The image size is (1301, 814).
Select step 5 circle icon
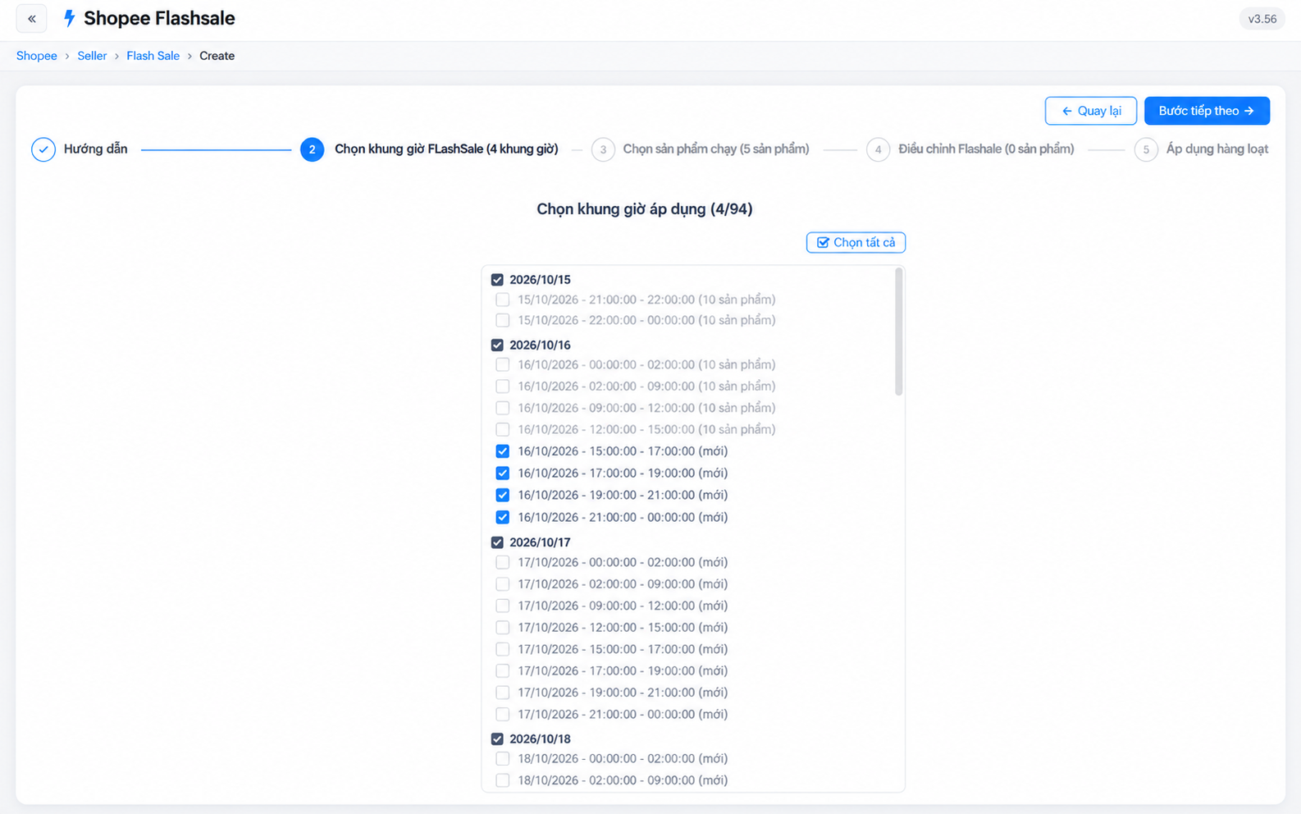pos(1146,149)
